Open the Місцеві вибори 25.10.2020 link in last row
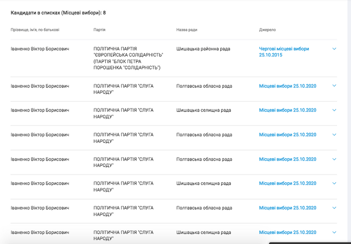Viewport: 351px width, 244px height. click(x=287, y=232)
